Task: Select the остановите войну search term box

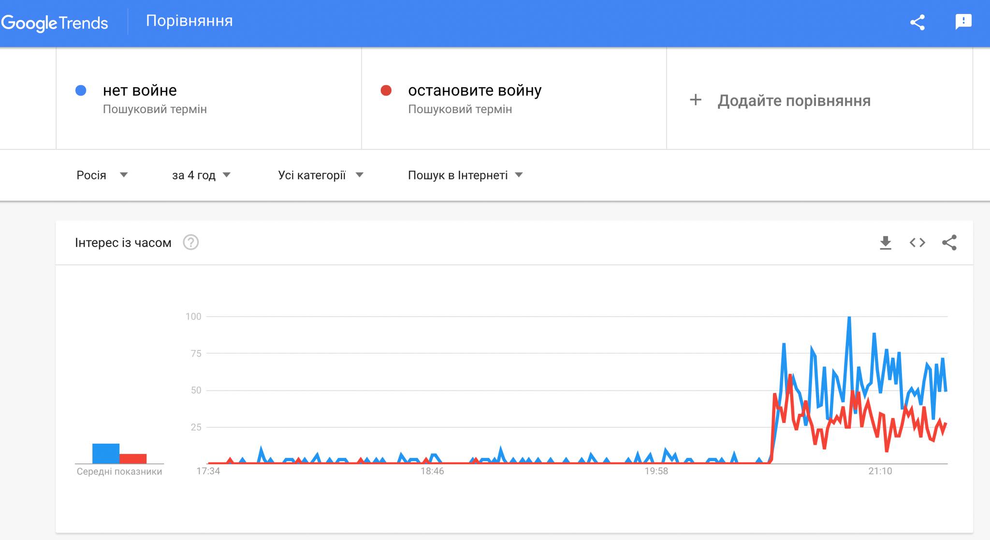Action: tap(474, 90)
